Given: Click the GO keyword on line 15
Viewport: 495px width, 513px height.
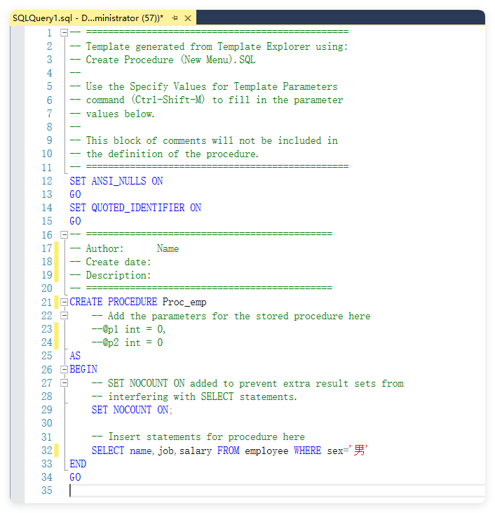Looking at the screenshot, I should click(x=75, y=221).
